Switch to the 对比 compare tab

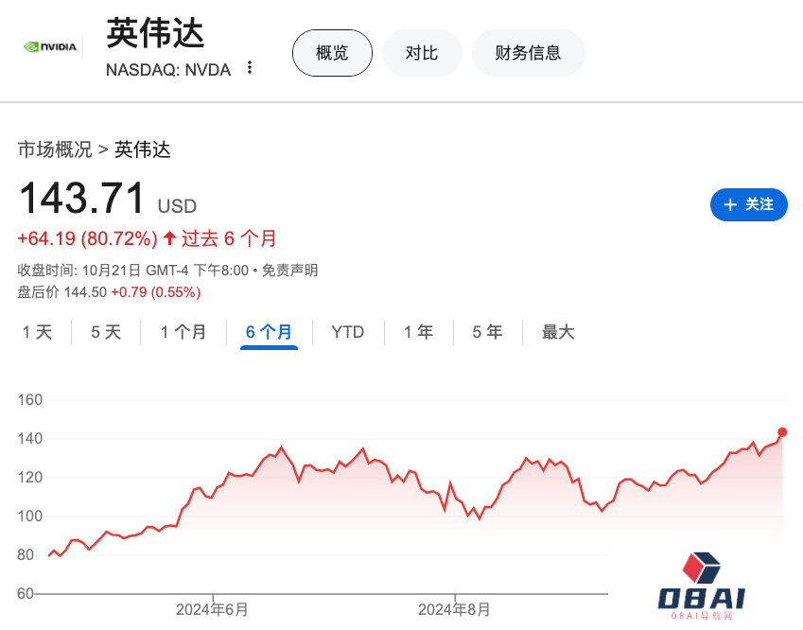coord(422,53)
